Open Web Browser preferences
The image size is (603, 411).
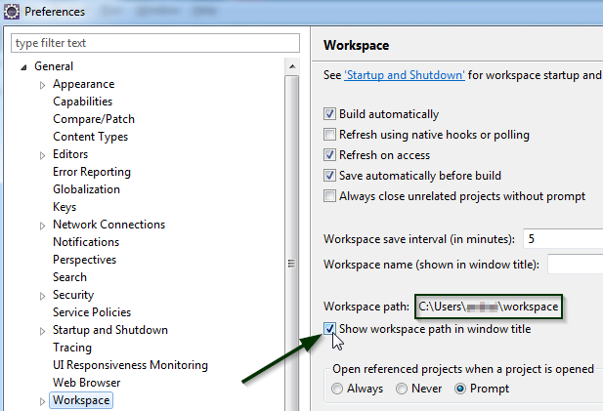point(87,383)
